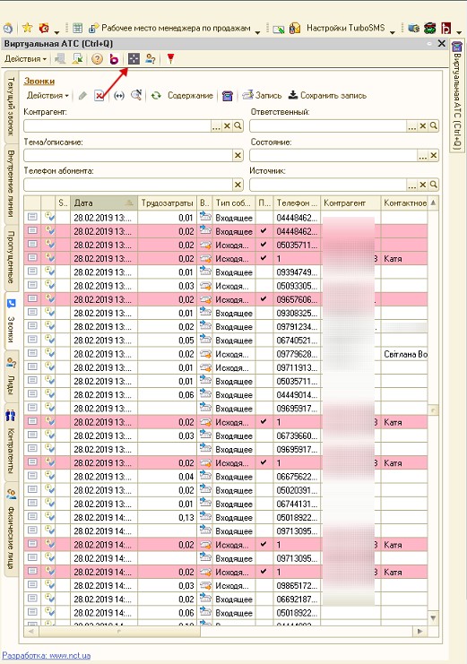Click into the Тема/описание input field
467x664 pixels.
click(x=128, y=155)
